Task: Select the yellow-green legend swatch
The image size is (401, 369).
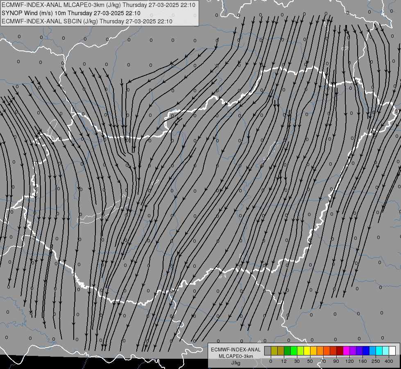Action: pos(301,351)
